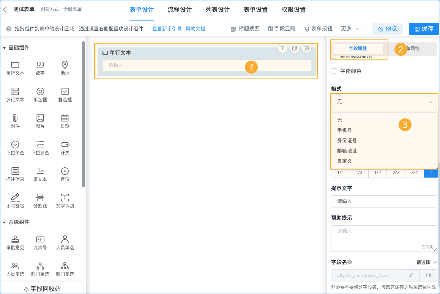Expand the 更多 dropdown menu

click(x=350, y=28)
